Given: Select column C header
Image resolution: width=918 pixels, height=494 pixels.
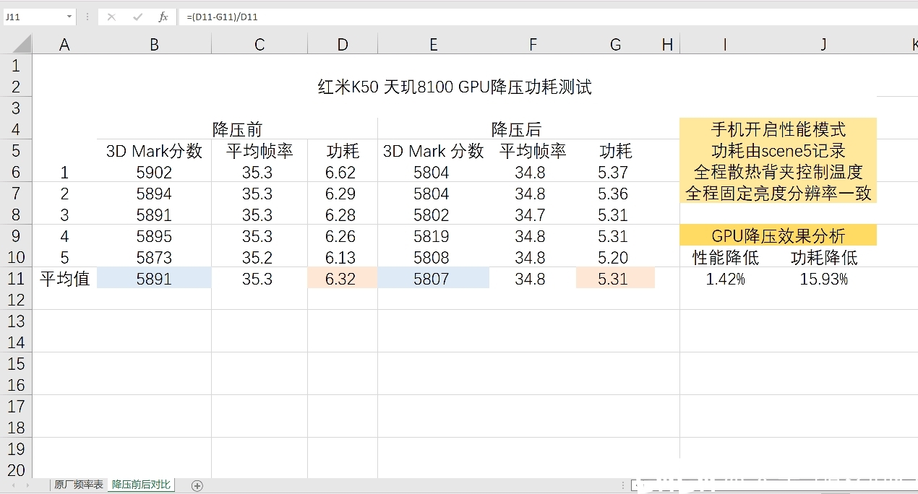Looking at the screenshot, I should click(259, 45).
